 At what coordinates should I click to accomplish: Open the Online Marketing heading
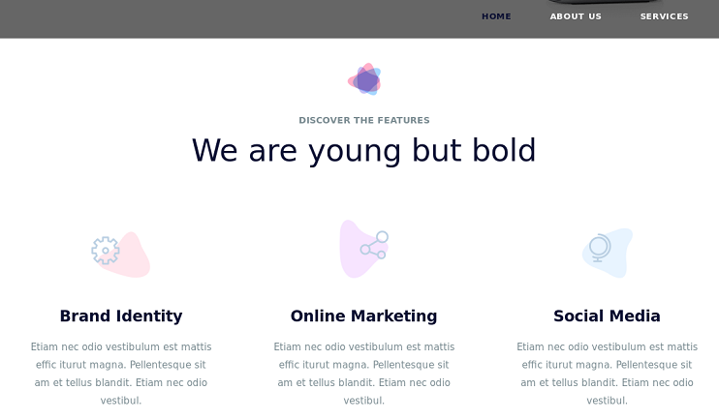click(x=364, y=316)
